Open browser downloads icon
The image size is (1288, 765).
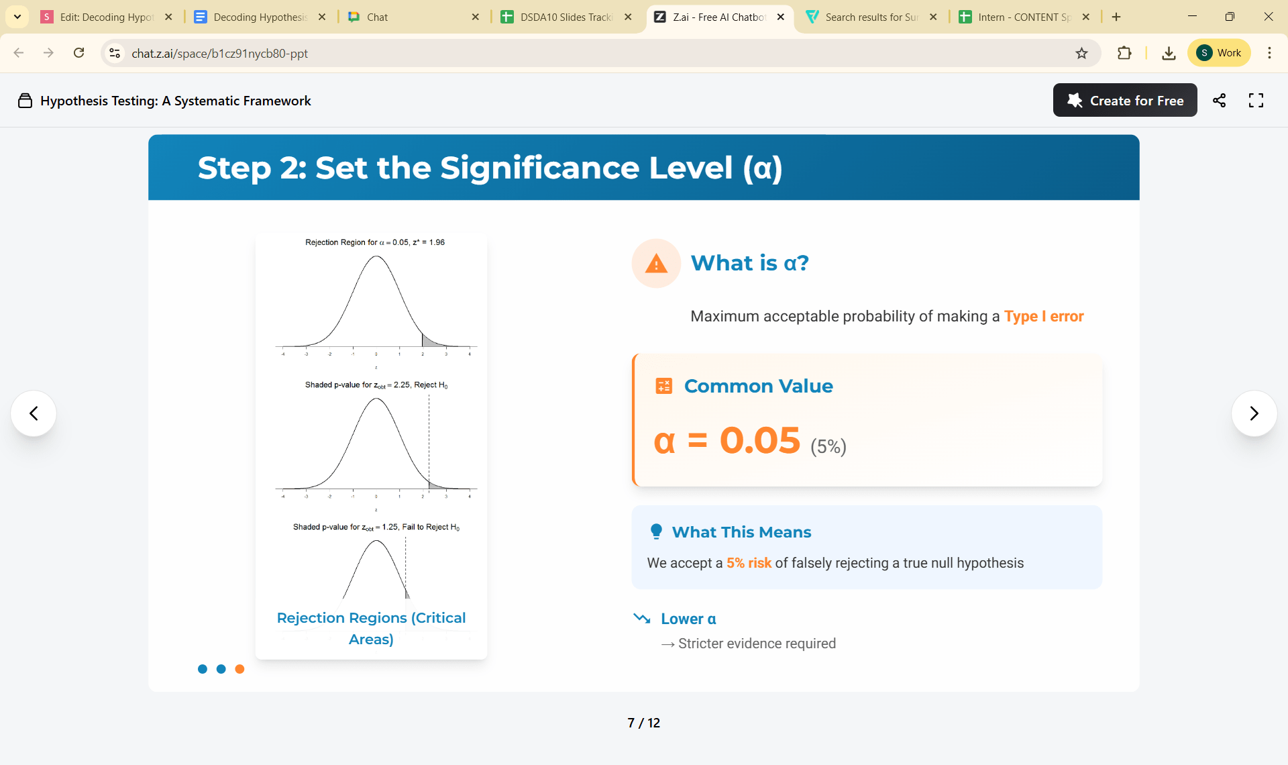tap(1169, 53)
